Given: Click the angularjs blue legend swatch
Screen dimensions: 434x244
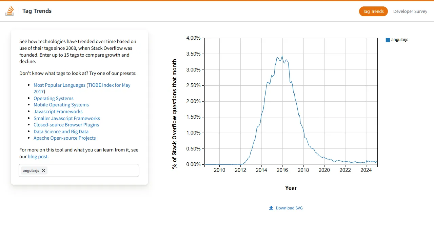Looking at the screenshot, I should [x=388, y=40].
